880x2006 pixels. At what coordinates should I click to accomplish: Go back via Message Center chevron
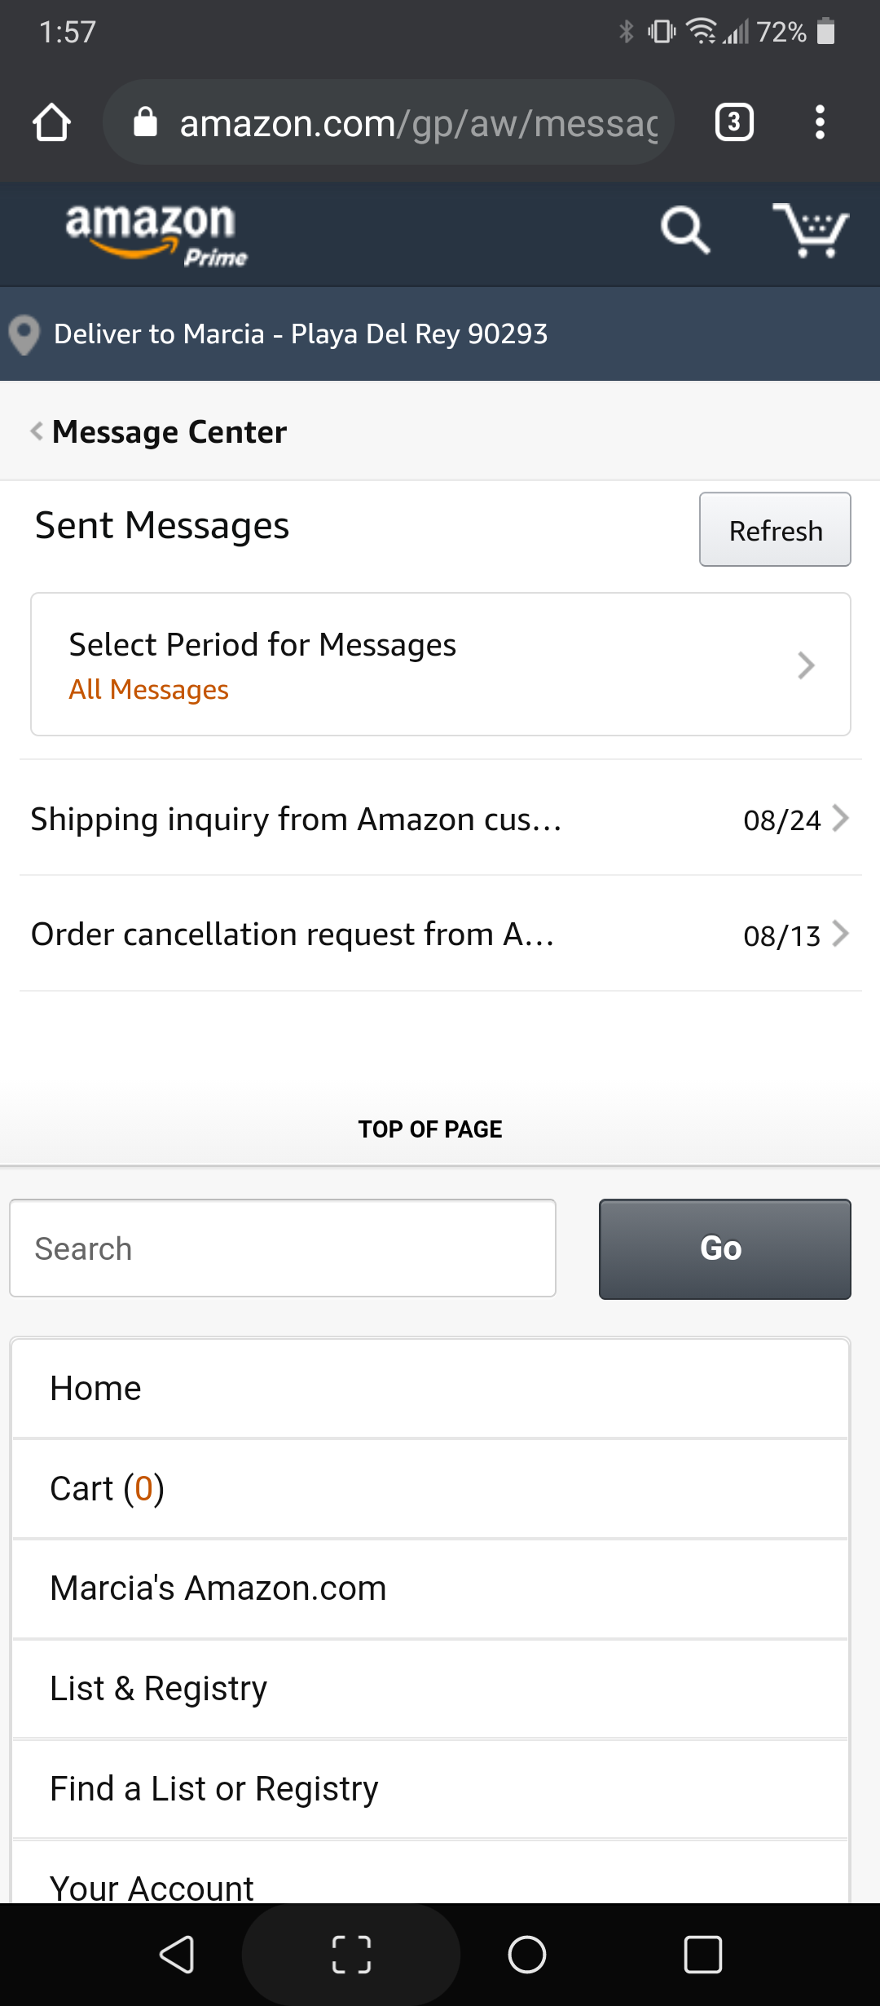(37, 431)
